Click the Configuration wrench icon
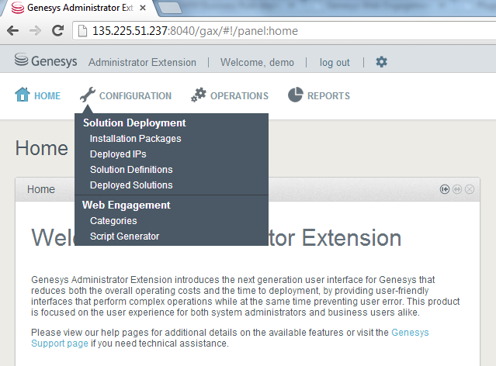Screen dimensions: 496x366 point(88,95)
